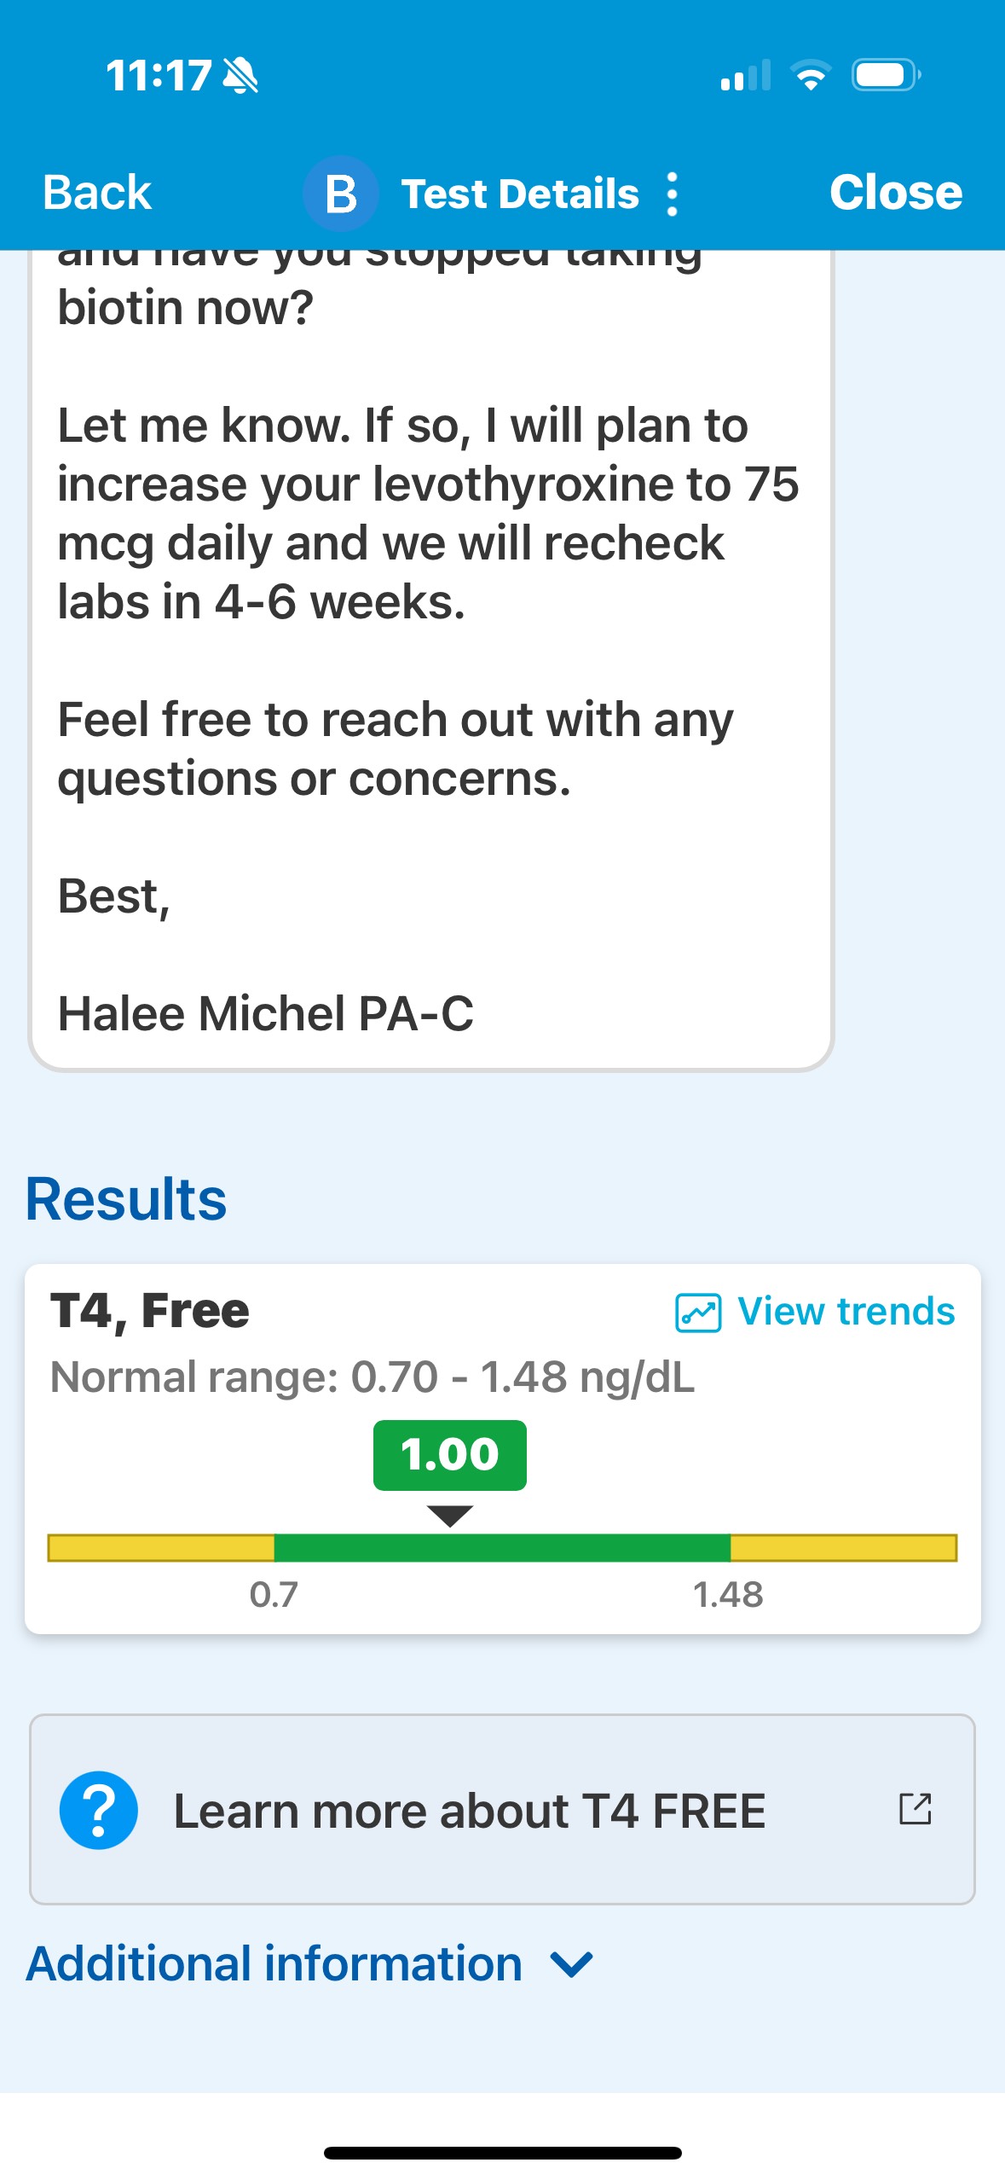Tap the Additional information chevron arrow
The height and width of the screenshot is (2180, 1005).
point(571,1964)
